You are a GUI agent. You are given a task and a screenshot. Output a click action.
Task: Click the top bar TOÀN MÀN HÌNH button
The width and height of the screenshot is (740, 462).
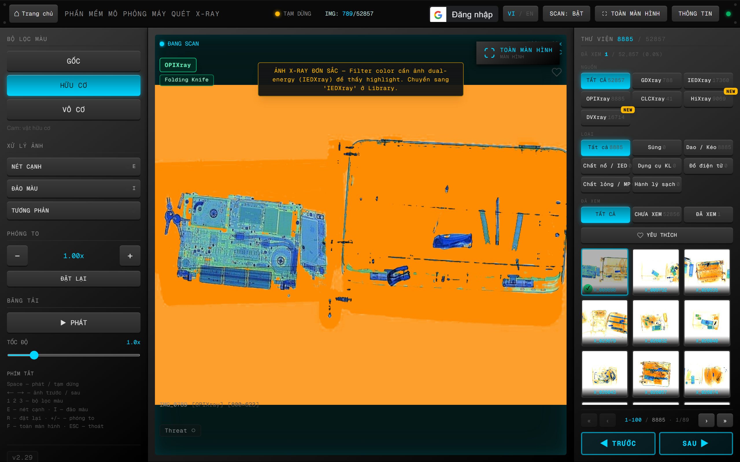click(630, 14)
